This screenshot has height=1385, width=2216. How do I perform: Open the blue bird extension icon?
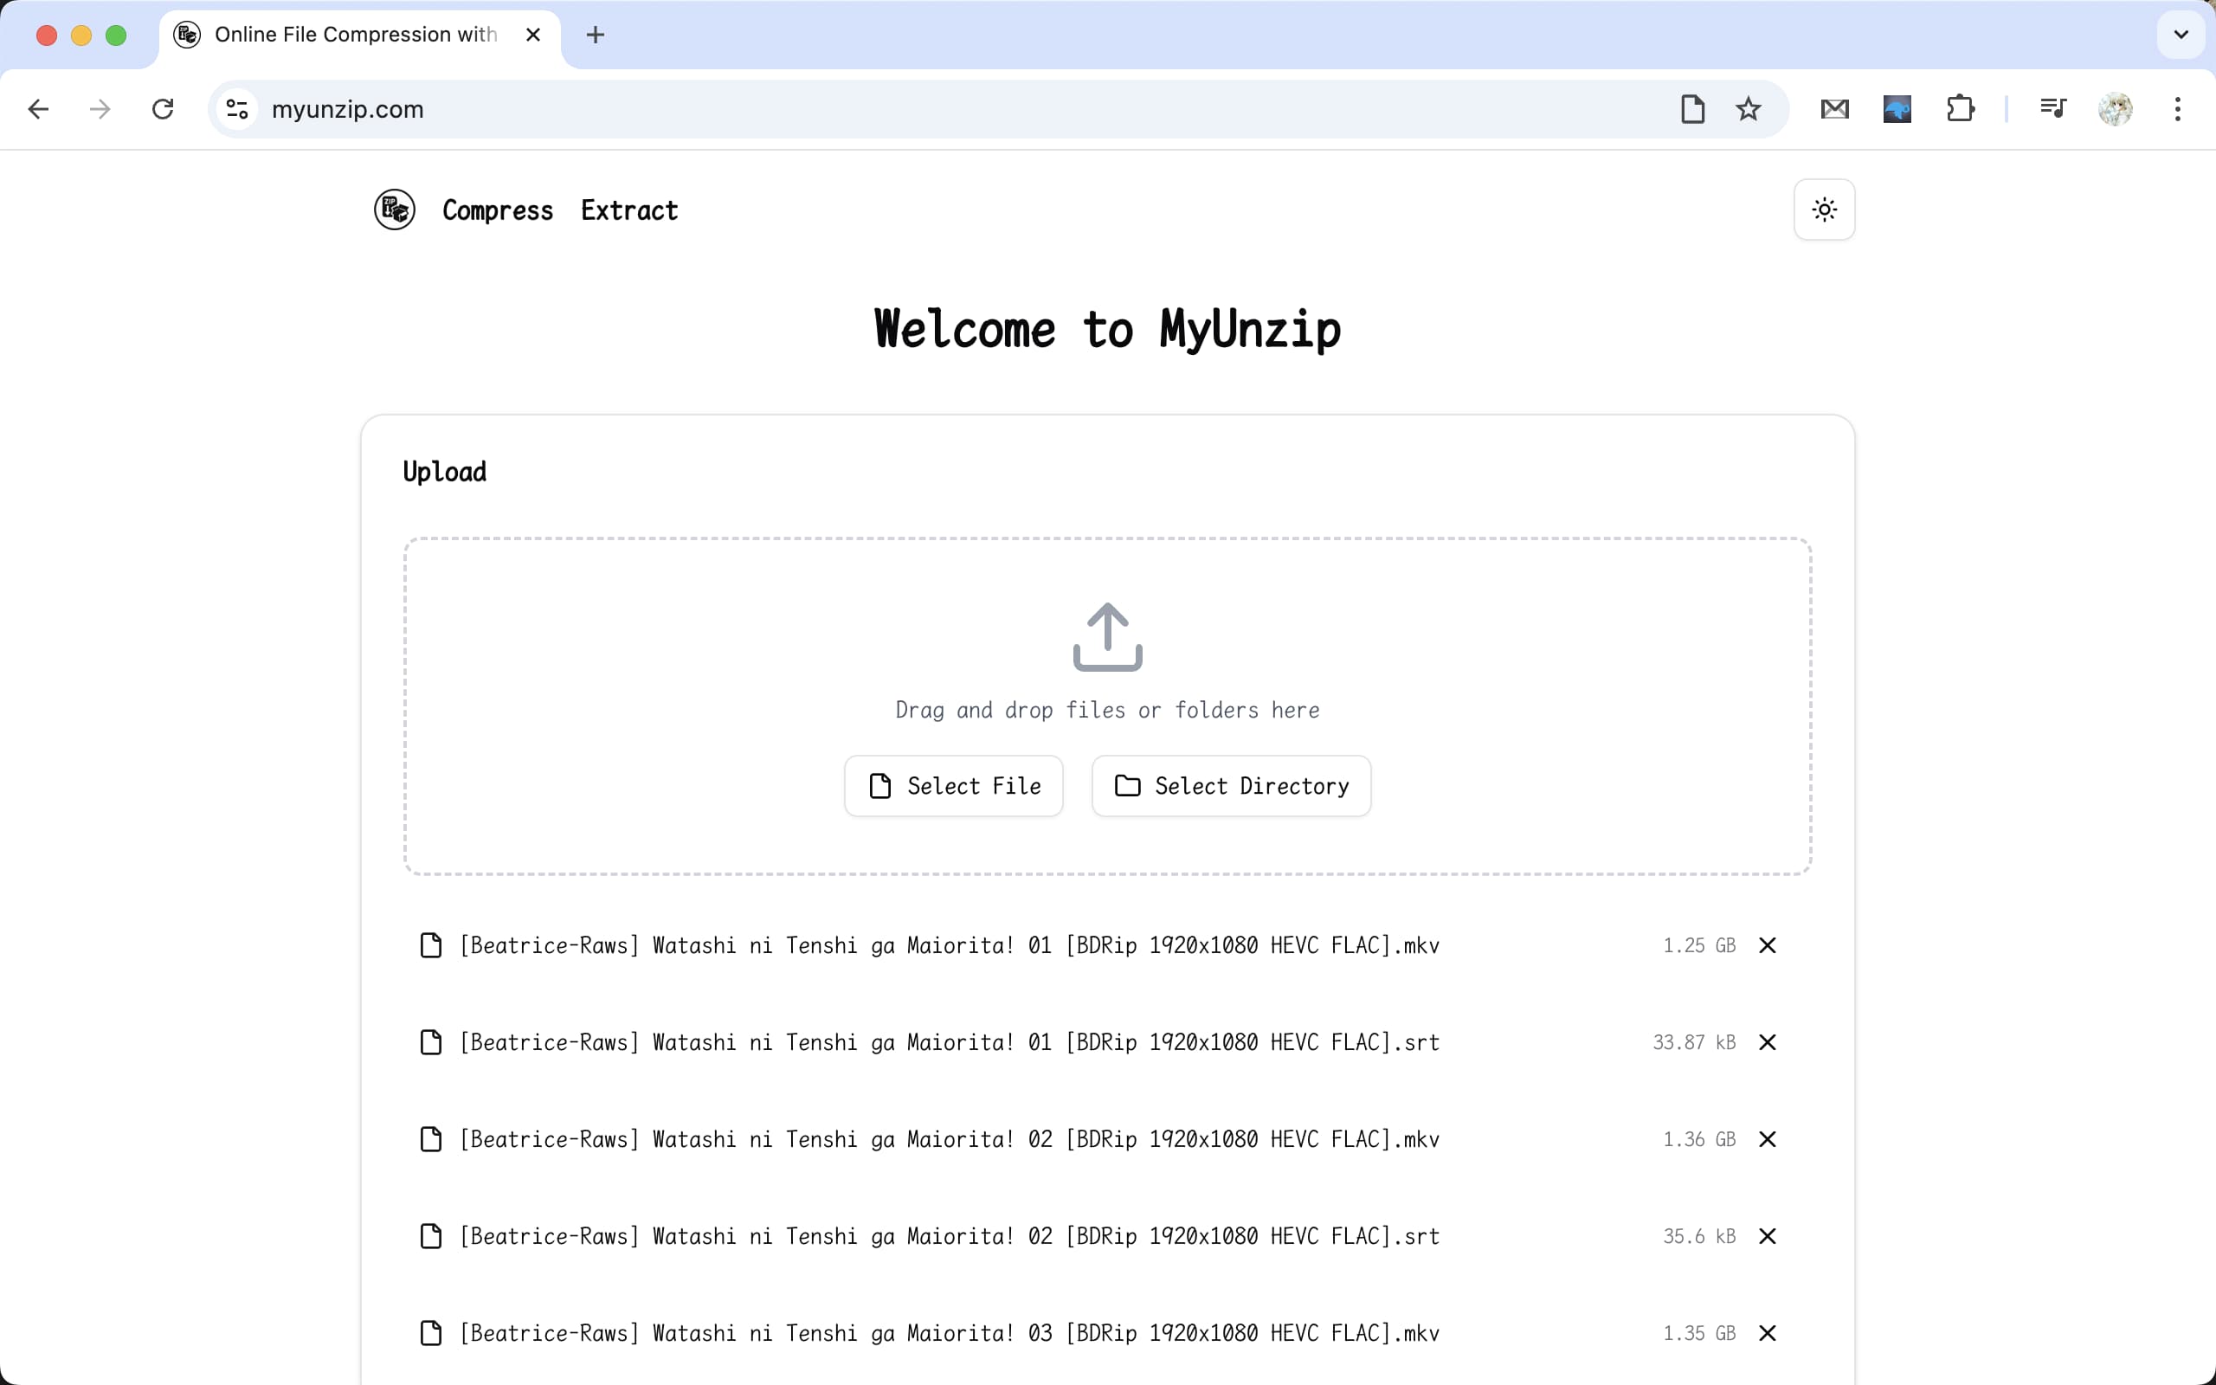(x=1897, y=109)
